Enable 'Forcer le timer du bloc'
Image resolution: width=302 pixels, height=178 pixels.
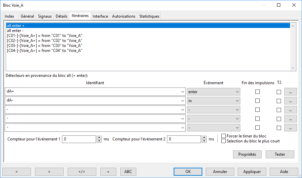coord(224,136)
